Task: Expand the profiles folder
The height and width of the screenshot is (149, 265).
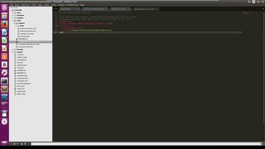Action: click(13, 18)
